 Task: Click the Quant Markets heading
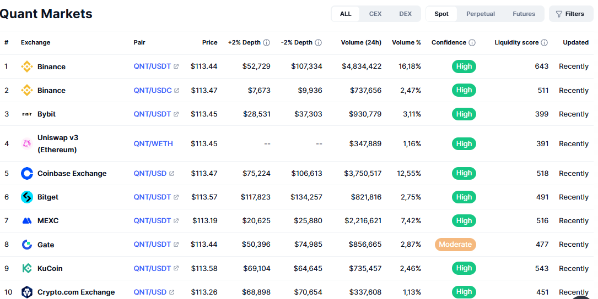point(46,14)
